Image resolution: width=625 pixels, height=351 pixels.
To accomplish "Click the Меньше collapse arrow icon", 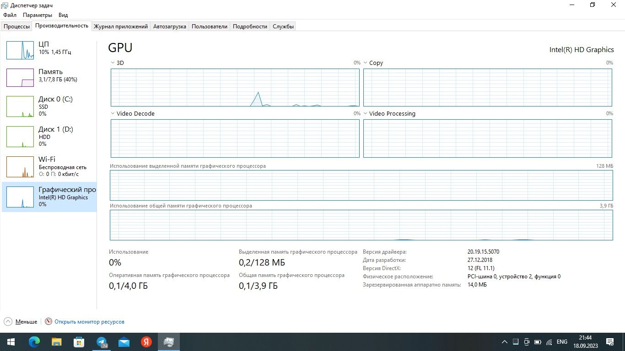I will [8, 322].
